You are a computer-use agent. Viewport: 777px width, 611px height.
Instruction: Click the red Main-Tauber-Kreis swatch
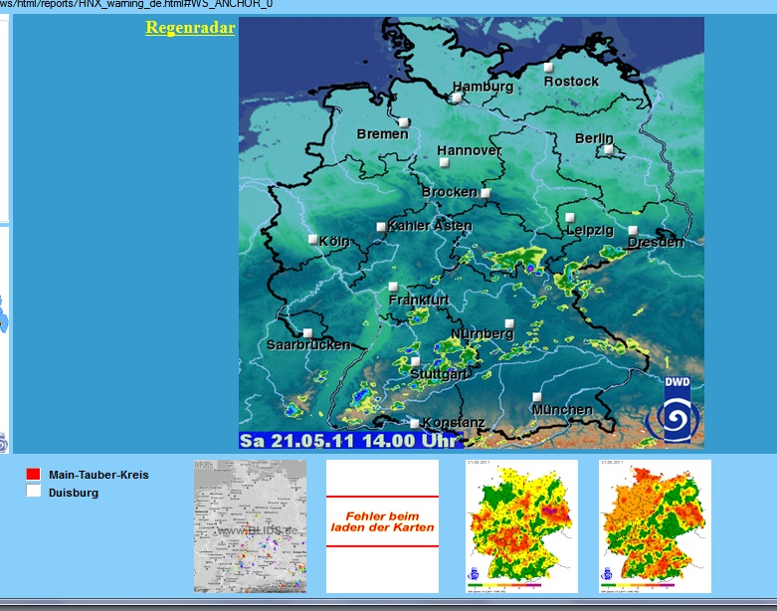pyautogui.click(x=33, y=475)
